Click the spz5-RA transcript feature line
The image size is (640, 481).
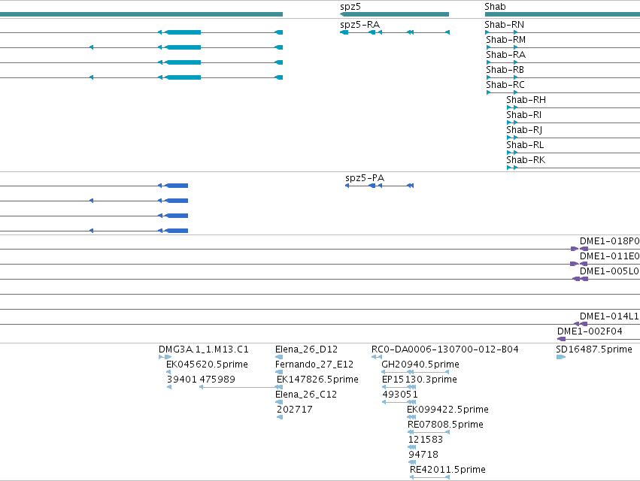(395, 32)
